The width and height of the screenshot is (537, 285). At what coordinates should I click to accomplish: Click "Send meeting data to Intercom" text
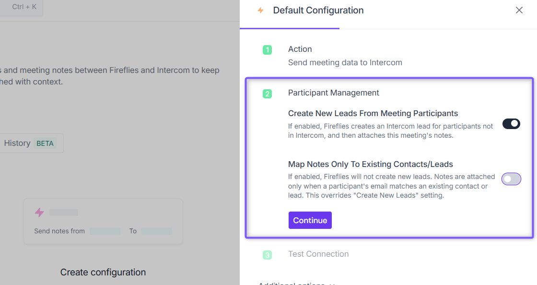click(345, 63)
